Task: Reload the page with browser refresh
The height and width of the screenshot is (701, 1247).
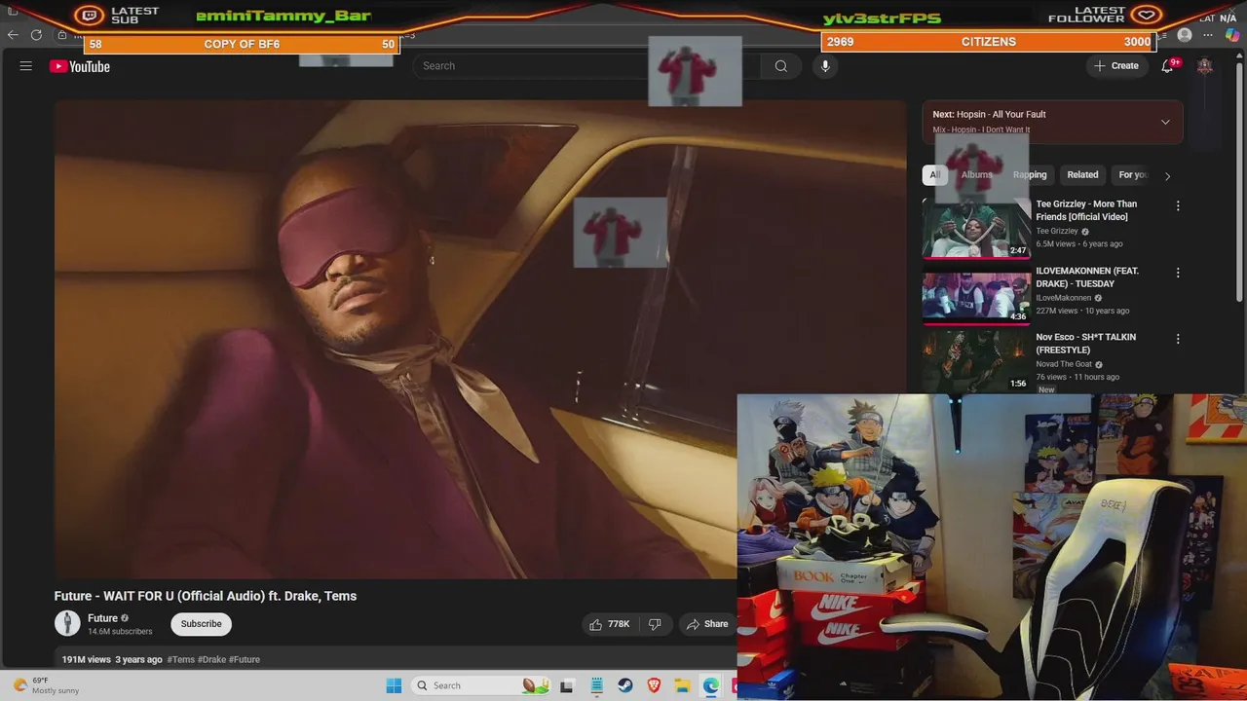Action: pos(36,35)
